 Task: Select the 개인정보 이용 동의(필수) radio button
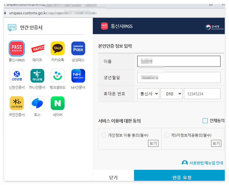point(104,135)
